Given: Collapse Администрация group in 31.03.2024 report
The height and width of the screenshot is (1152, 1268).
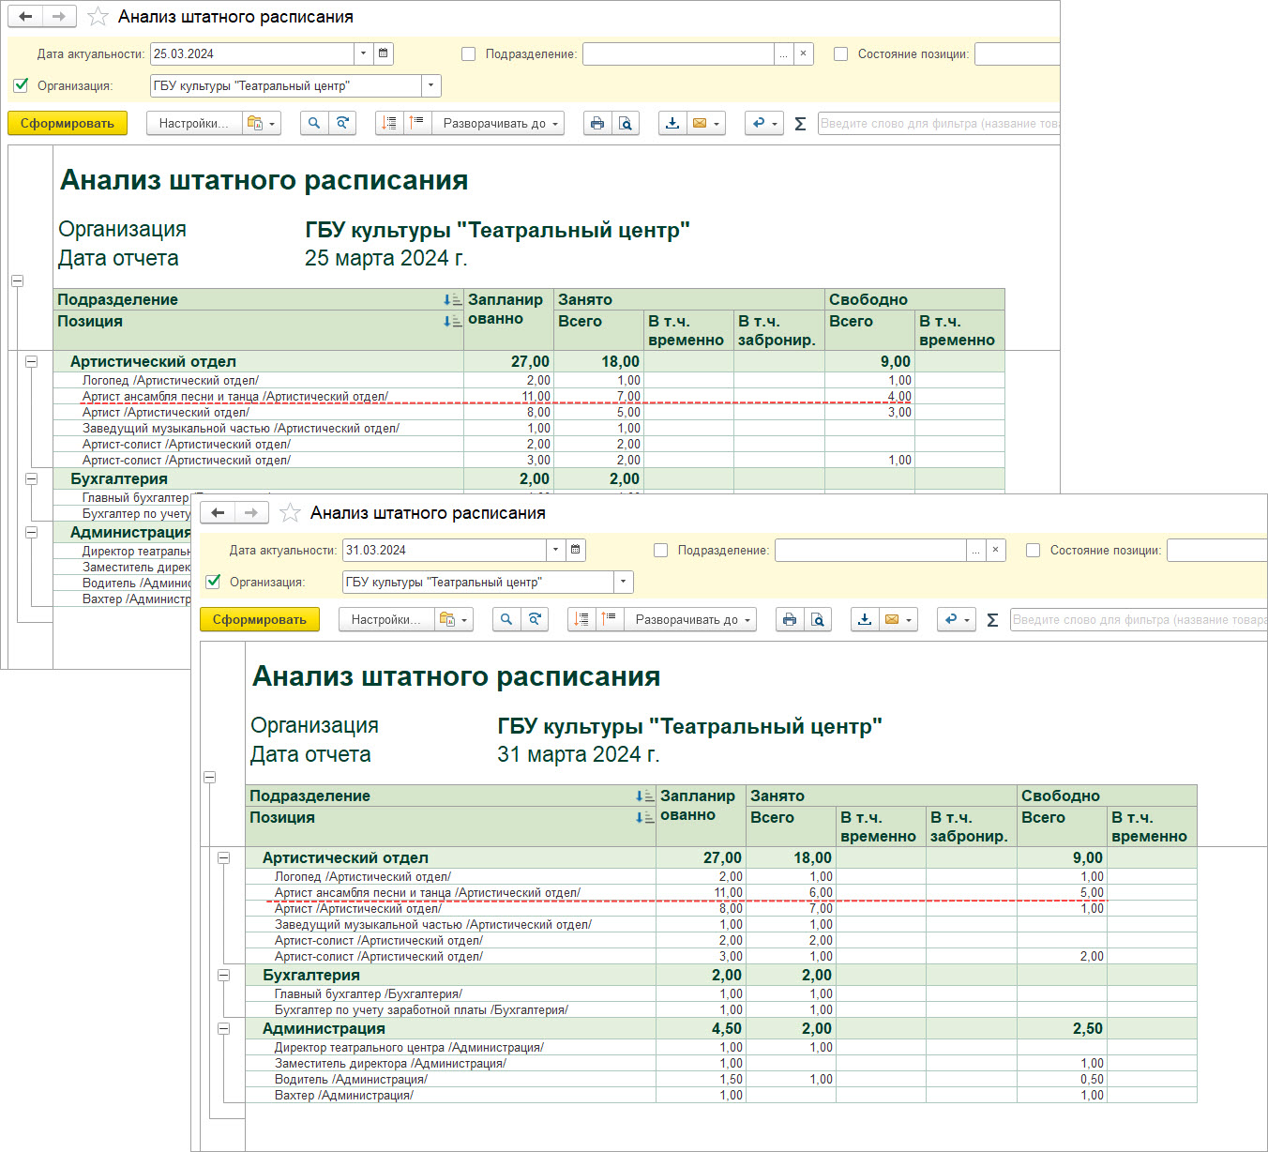Looking at the screenshot, I should [x=223, y=1028].
